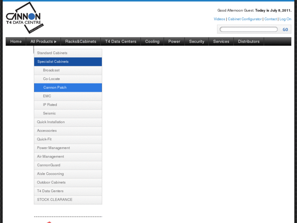Select the Cooling menu item
The width and height of the screenshot is (297, 223).
152,41
